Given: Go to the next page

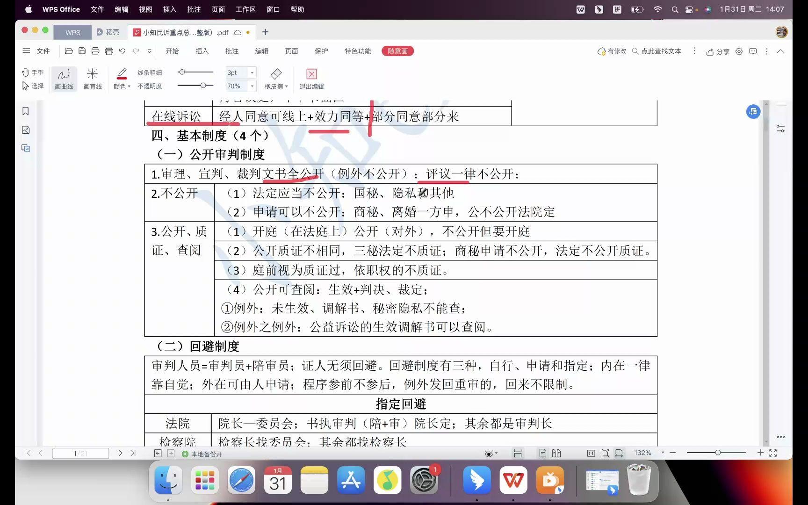Looking at the screenshot, I should click(120, 453).
